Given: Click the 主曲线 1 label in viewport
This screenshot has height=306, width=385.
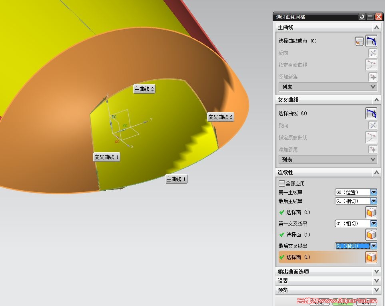Looking at the screenshot, I should (x=176, y=179).
